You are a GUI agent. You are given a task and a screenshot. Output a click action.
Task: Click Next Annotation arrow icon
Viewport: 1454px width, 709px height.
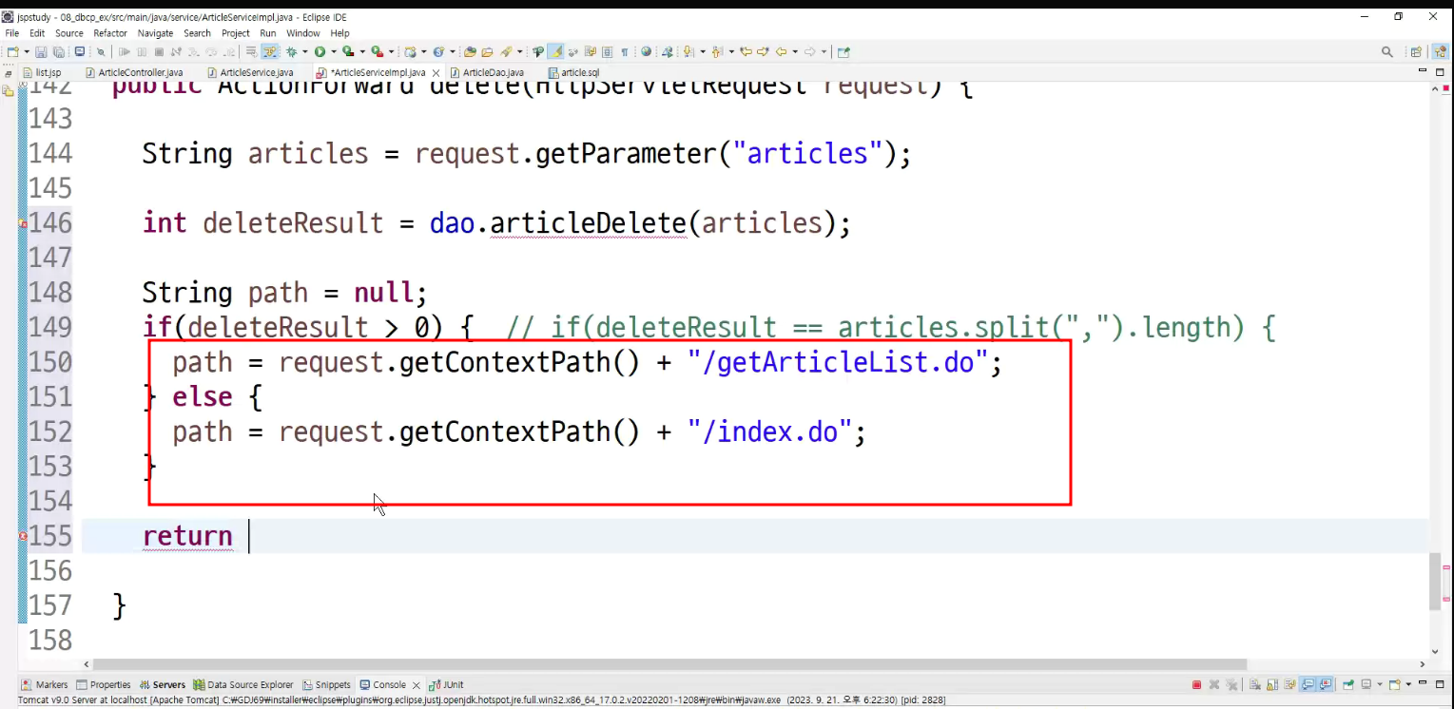[x=688, y=51]
